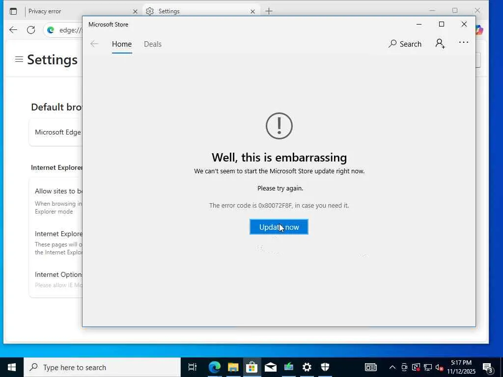Open Windows Settings gear on taskbar
Screen dimensions: 503x377
click(x=307, y=367)
